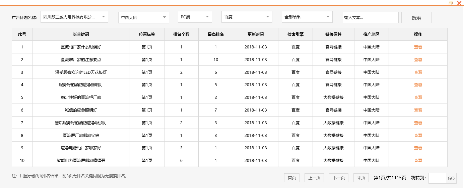Click 查看 for 诚信的应急照明灯

[x=418, y=110]
